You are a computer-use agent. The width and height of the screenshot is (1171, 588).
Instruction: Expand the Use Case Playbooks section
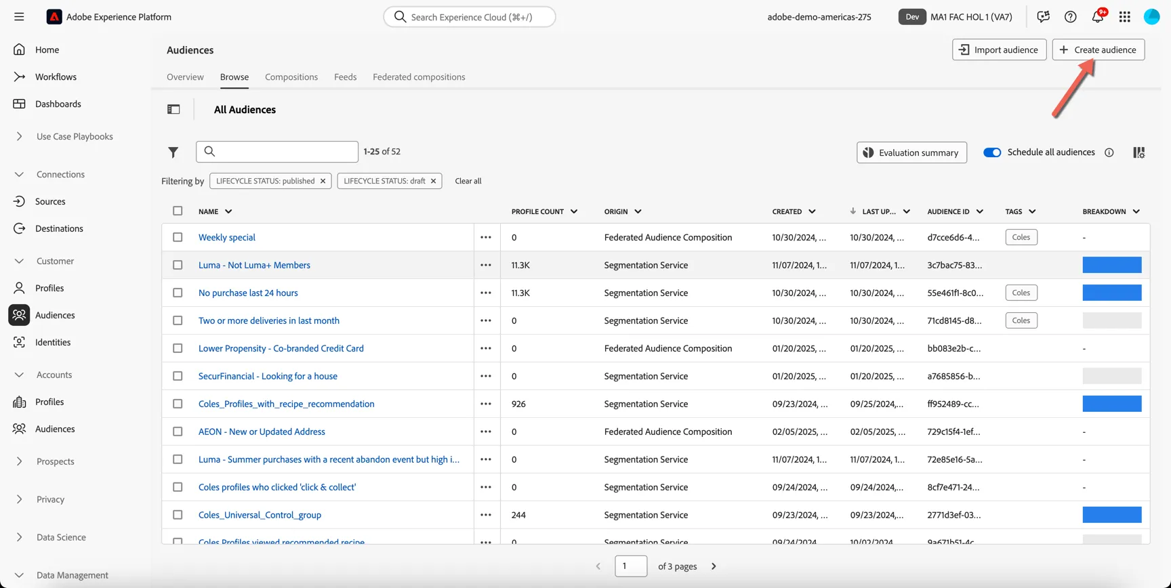(75, 136)
